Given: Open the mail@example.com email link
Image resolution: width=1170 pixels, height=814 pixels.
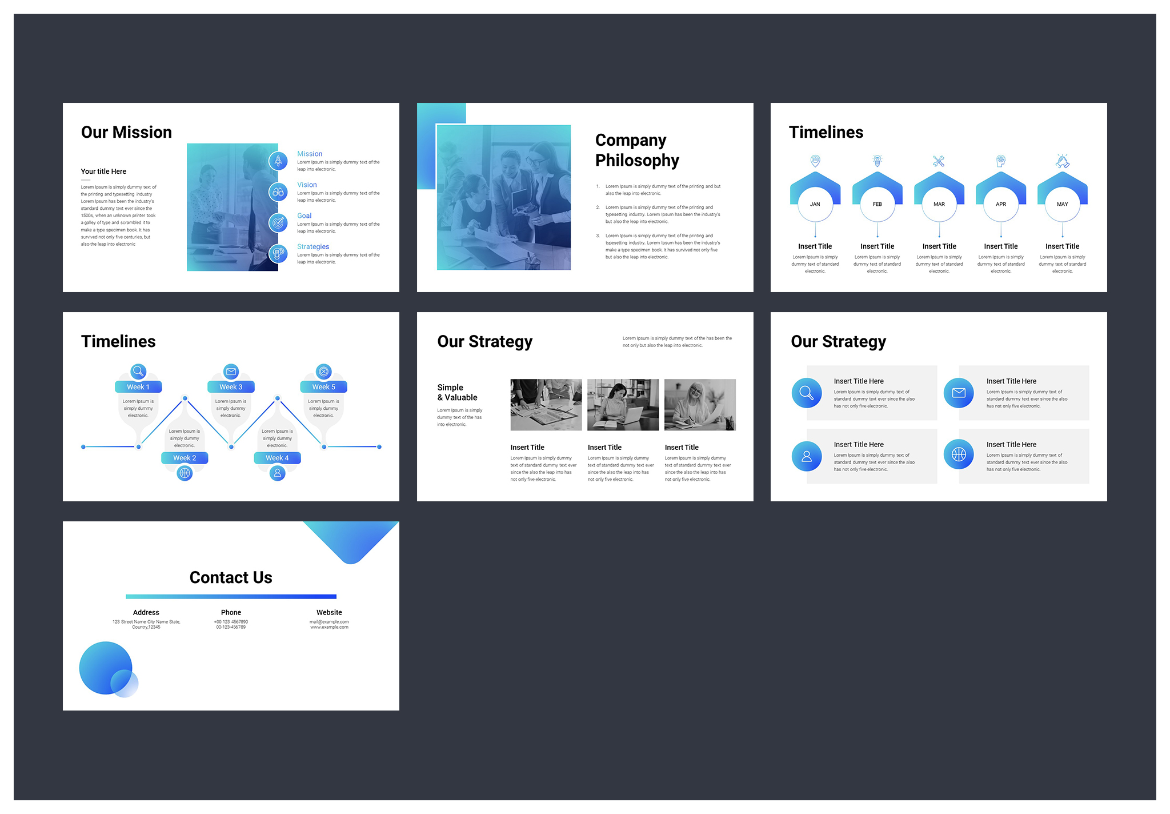Looking at the screenshot, I should click(x=329, y=621).
